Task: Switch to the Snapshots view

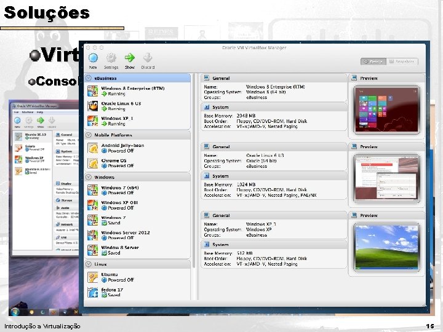Action: pos(402,61)
